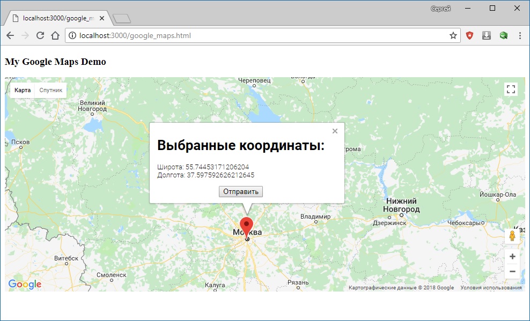Click Чебоксары city label on map
The height and width of the screenshot is (321, 530).
(x=463, y=223)
